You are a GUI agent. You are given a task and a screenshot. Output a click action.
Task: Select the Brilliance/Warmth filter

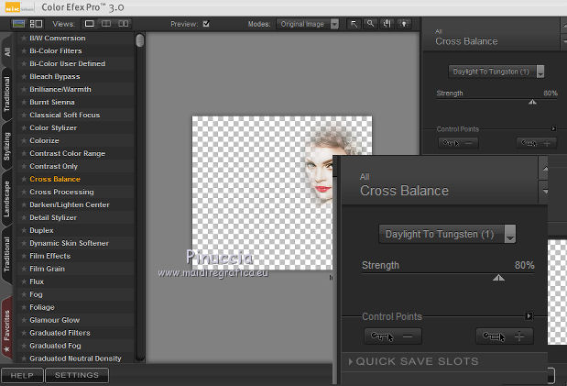(60, 90)
